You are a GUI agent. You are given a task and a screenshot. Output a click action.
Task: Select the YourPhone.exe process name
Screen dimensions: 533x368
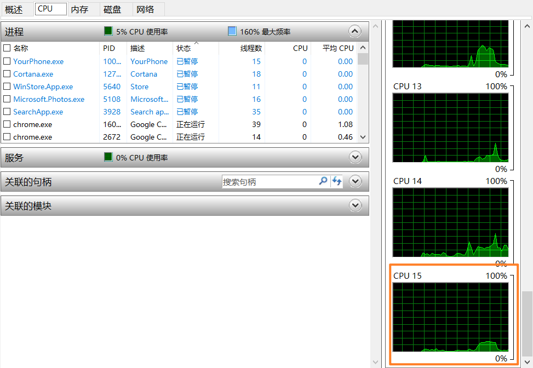38,61
